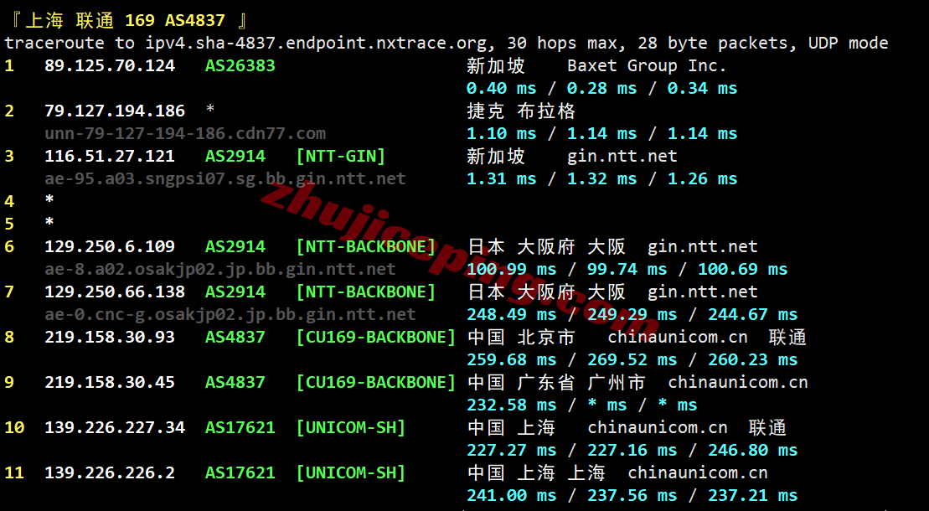Select location '中国 北京市' in hop 8
The image size is (929, 511).
[521, 337]
